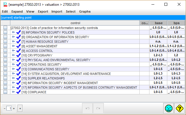Viewport: 186px width, 115px height.
Task: Open the Graphs menu
Action: tap(85, 11)
